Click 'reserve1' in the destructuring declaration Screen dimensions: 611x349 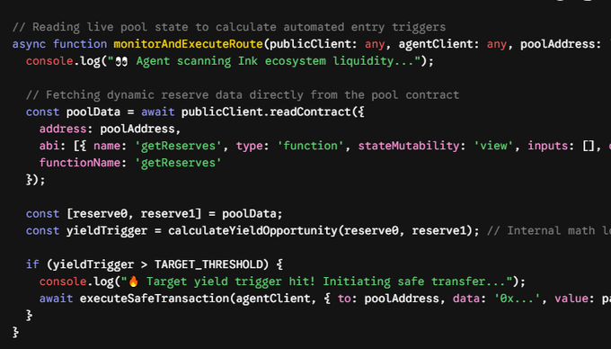(x=168, y=214)
